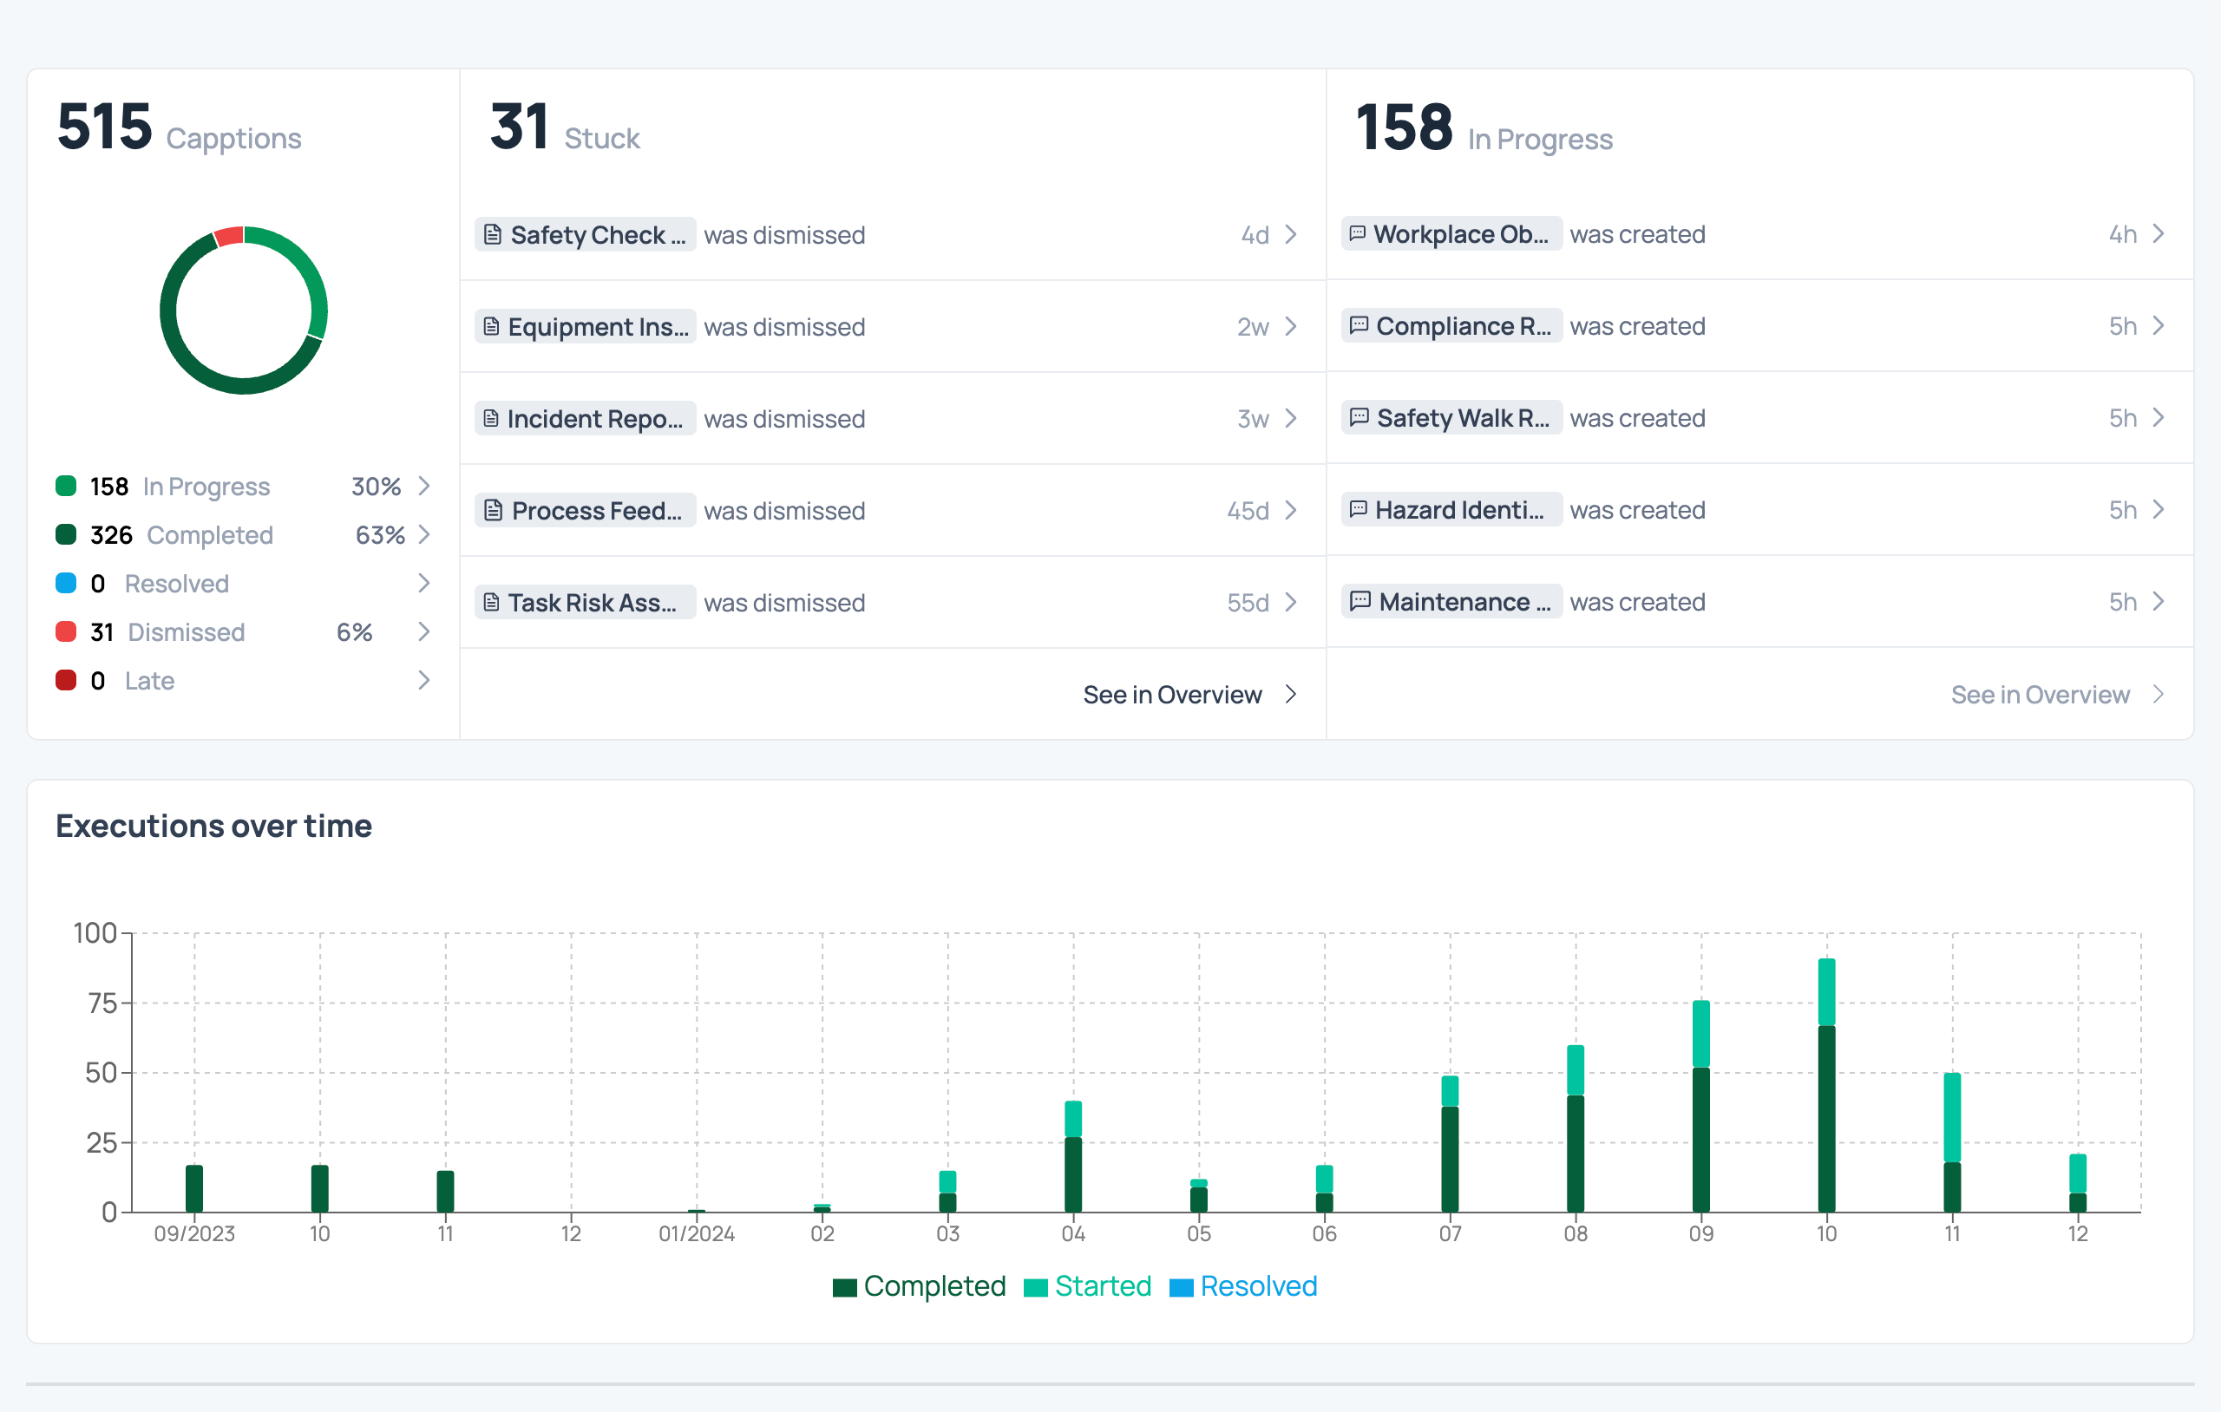Click document icon beside Equipment Ins... item
Image resolution: width=2221 pixels, height=1412 pixels.
click(x=492, y=326)
